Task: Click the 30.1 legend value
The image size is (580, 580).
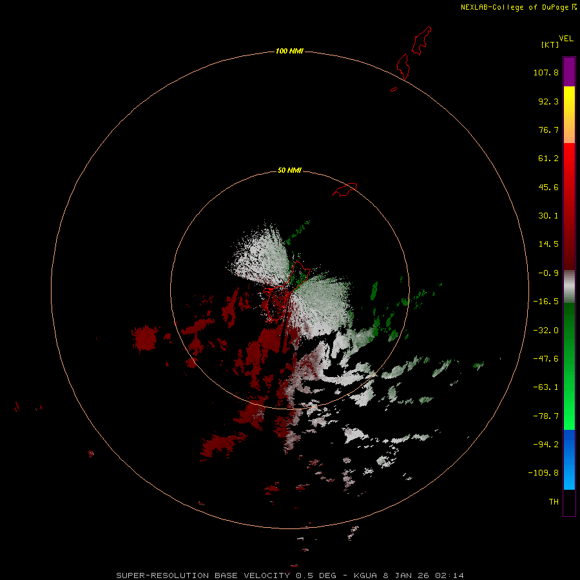Action: click(548, 216)
